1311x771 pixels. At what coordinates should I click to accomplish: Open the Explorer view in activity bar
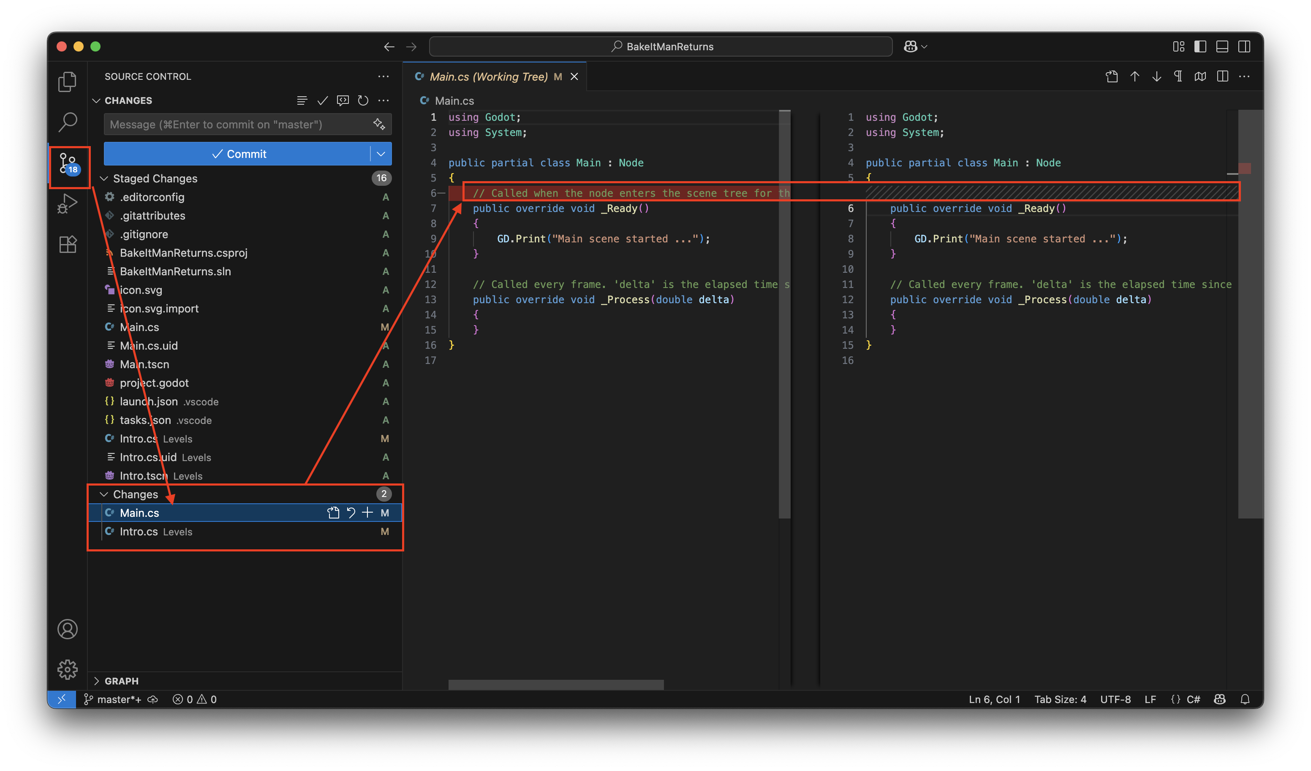[68, 81]
